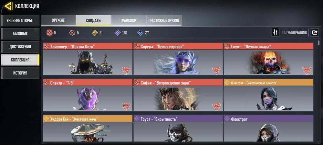Click the vertical scrollbar on the right
The width and height of the screenshot is (323, 145).
point(319,43)
